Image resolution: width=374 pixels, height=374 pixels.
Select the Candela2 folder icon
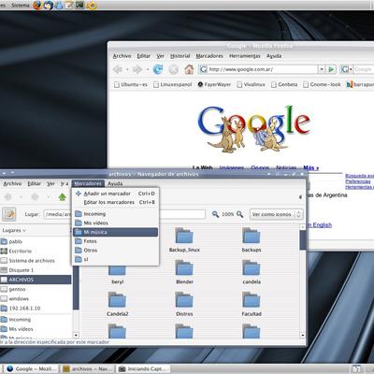117,300
